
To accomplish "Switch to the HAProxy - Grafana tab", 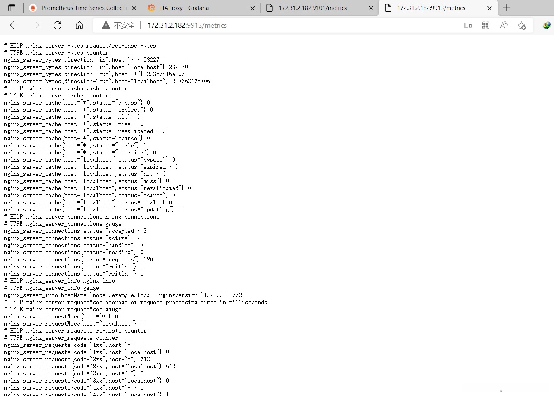I will [x=201, y=8].
